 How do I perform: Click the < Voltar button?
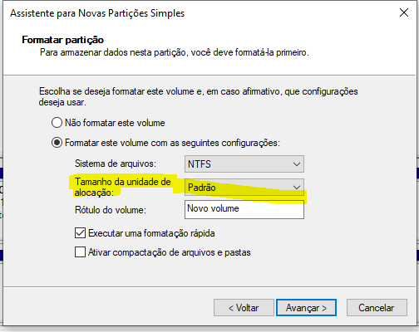(x=244, y=308)
